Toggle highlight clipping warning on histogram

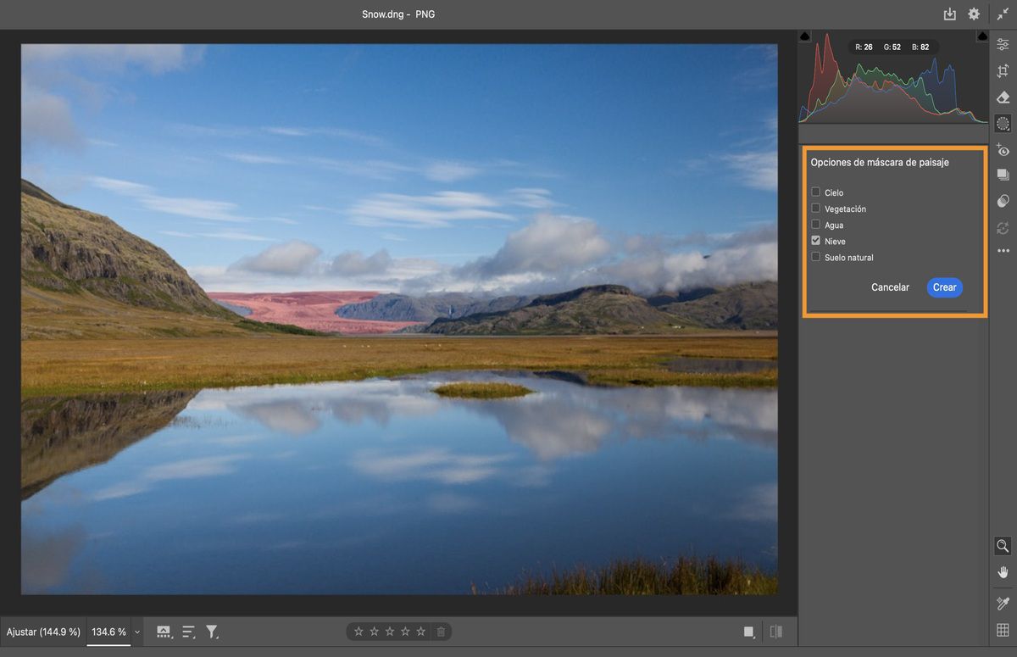[x=982, y=36]
